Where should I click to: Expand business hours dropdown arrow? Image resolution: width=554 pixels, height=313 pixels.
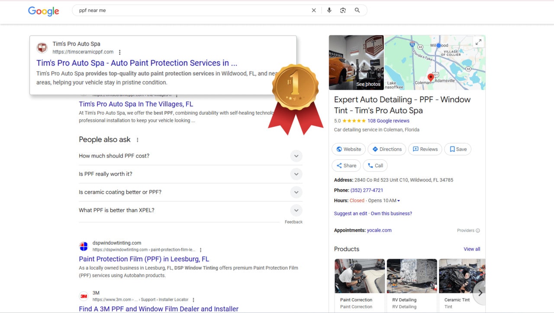(399, 201)
